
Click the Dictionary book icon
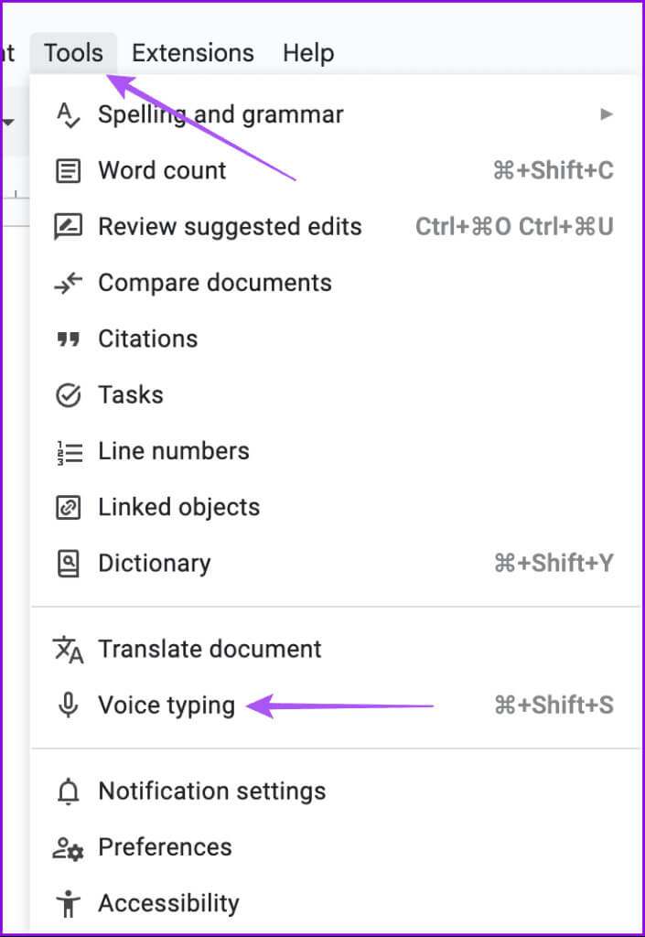[x=69, y=564]
